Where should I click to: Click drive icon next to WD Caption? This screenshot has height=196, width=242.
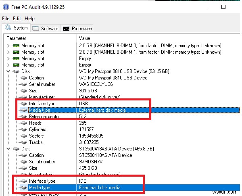tap(24, 78)
